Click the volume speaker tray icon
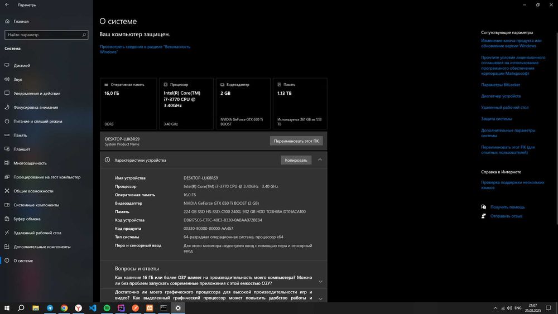 point(509,308)
